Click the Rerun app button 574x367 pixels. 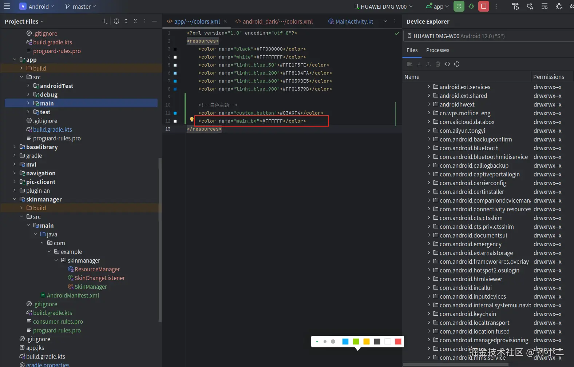[x=459, y=6]
